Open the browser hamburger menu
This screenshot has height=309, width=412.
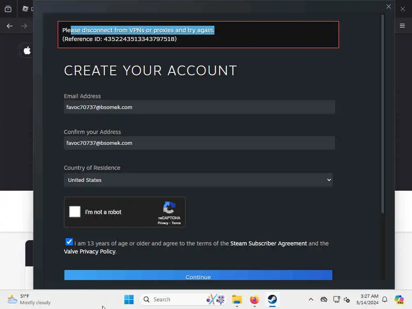[x=402, y=26]
